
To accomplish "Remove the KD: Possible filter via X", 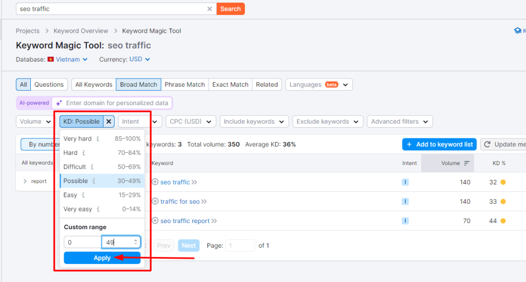I will tap(109, 122).
